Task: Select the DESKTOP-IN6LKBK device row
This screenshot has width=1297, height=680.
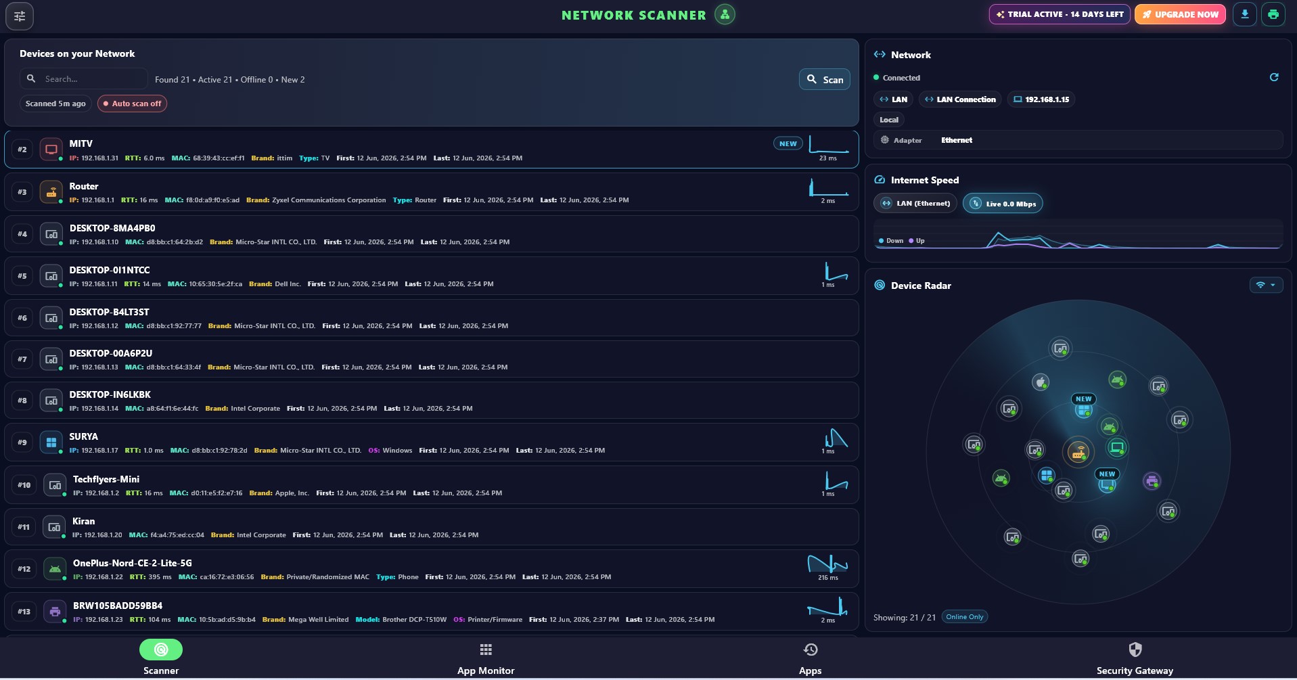Action: [432, 401]
